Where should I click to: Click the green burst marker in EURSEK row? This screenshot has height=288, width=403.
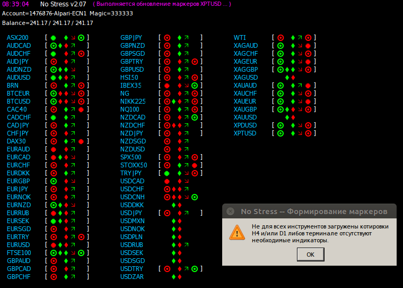pyautogui.click(x=54, y=221)
